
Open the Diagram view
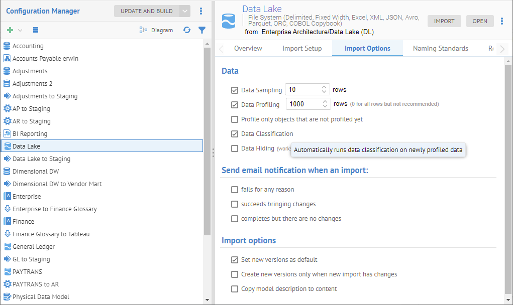[156, 30]
